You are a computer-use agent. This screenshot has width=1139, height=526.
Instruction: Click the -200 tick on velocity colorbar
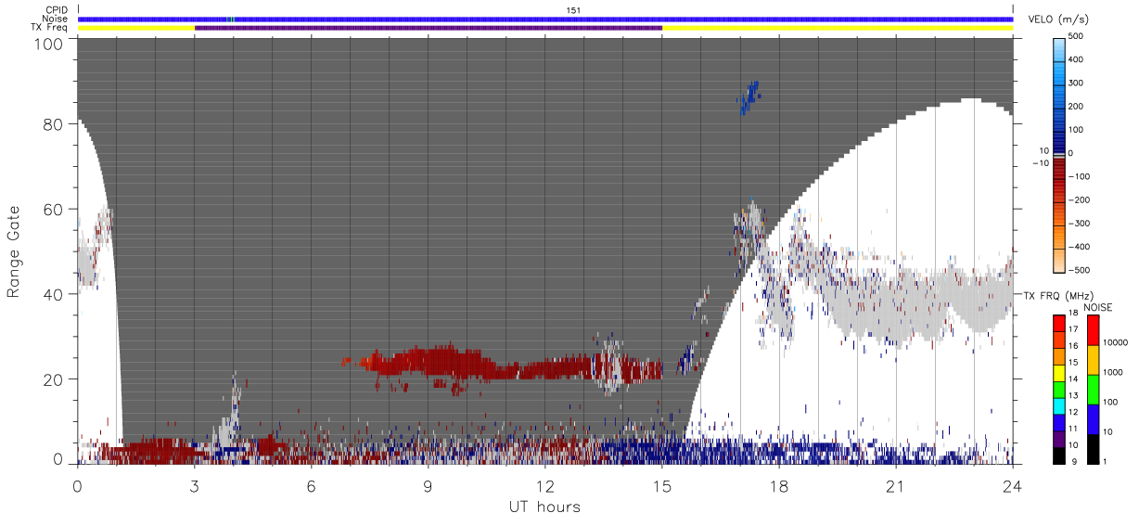pyautogui.click(x=1081, y=199)
